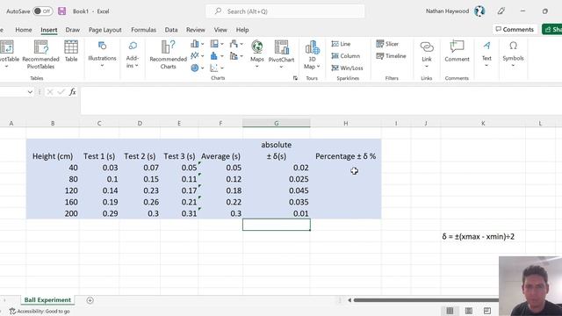The width and height of the screenshot is (562, 316).
Task: Open Nathan Haywood account avatar
Action: click(x=479, y=11)
